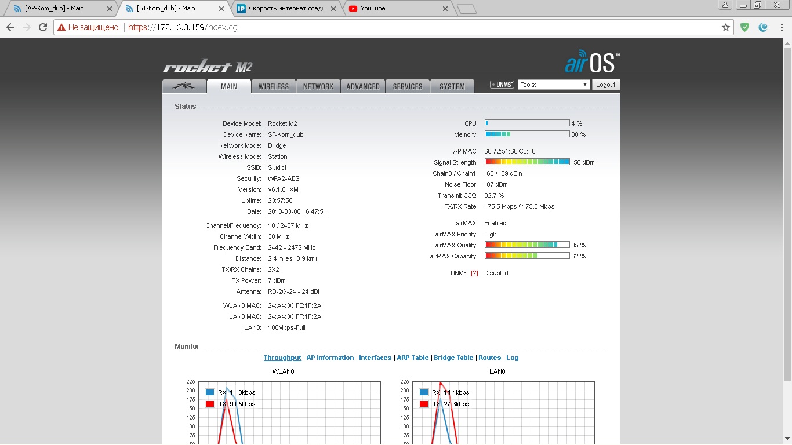The height and width of the screenshot is (445, 792).
Task: Open the SERVICES tab
Action: coord(408,86)
